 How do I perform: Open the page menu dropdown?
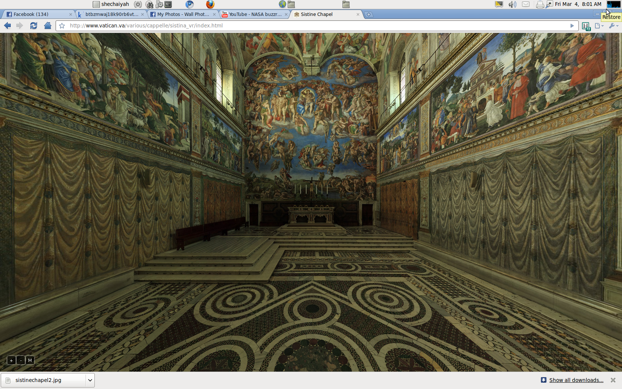pos(599,26)
